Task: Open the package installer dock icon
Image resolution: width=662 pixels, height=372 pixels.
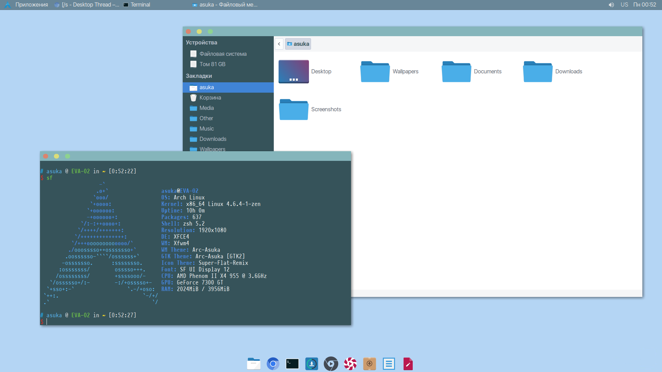Action: pyautogui.click(x=370, y=364)
